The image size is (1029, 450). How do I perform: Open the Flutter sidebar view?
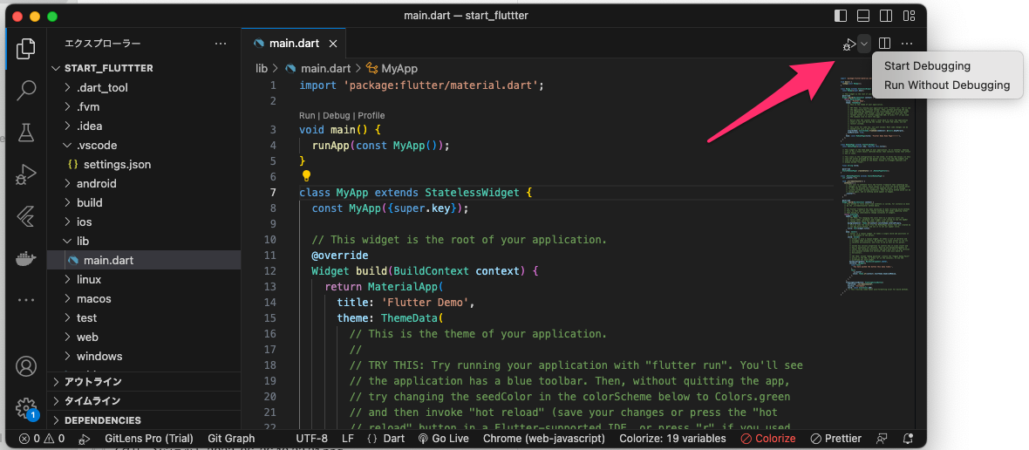tap(25, 215)
